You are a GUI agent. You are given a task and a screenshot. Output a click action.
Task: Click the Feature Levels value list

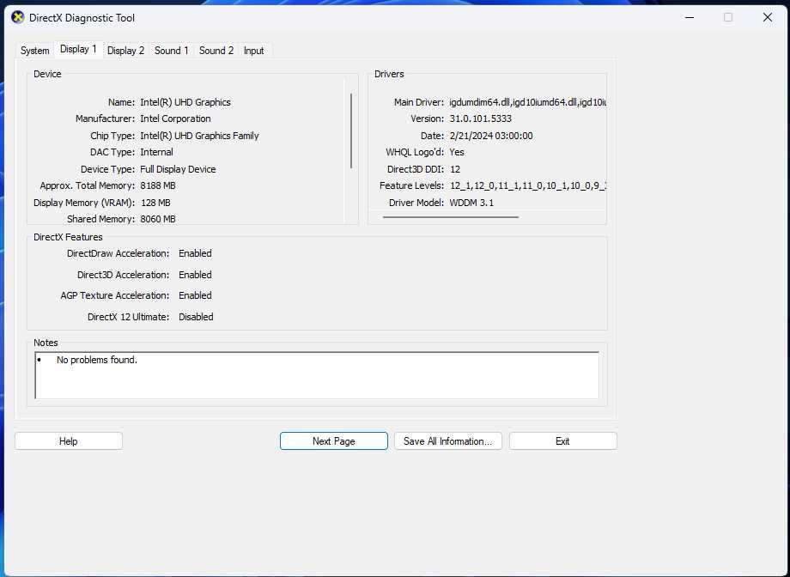pos(527,186)
